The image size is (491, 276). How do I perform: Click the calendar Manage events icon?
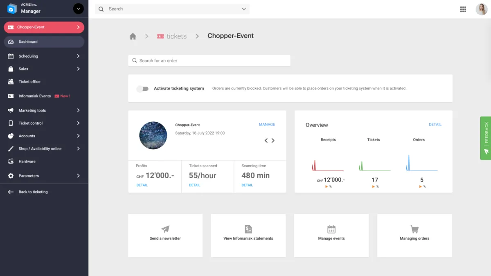(331, 229)
